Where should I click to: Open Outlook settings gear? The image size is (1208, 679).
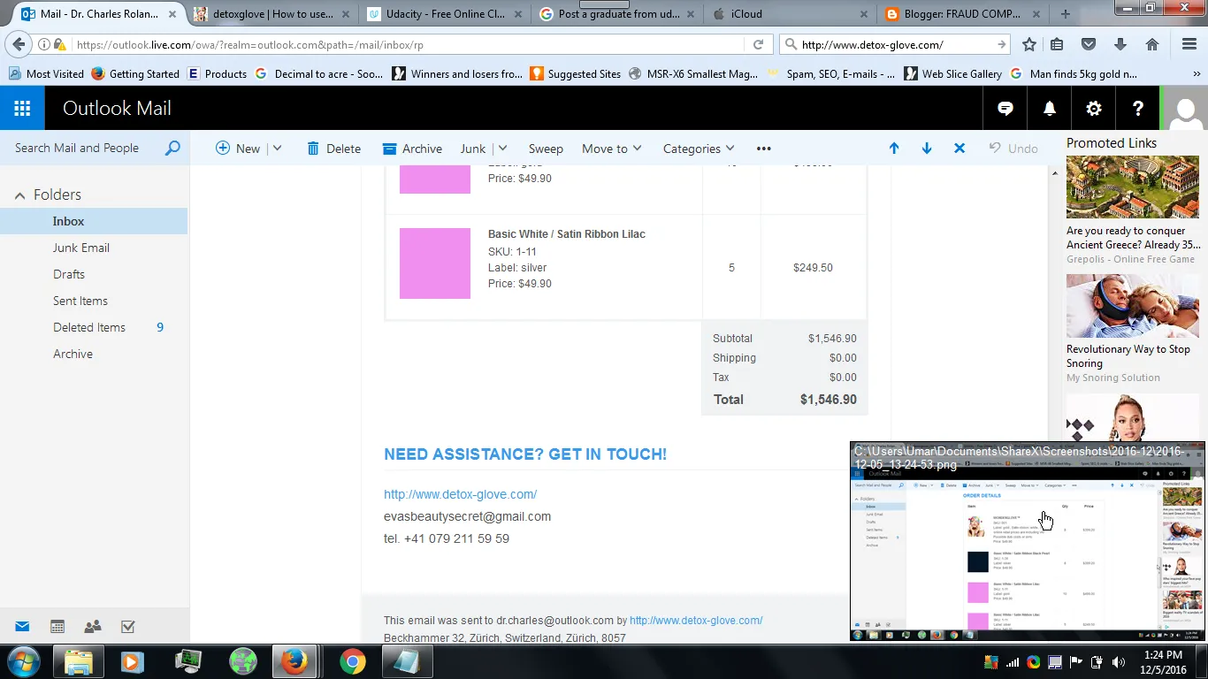[1094, 109]
